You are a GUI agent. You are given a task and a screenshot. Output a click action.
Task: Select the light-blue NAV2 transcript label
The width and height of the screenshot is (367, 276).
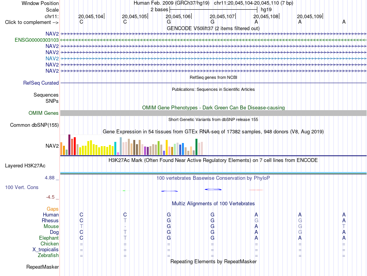(52, 59)
